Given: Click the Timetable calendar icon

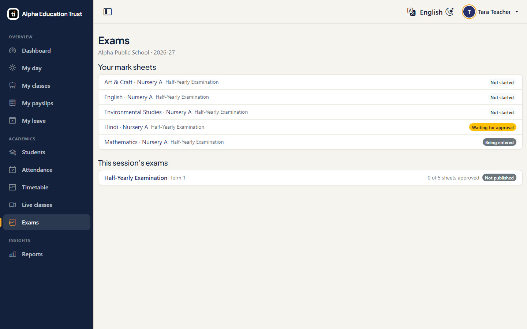Looking at the screenshot, I should click(x=12, y=187).
